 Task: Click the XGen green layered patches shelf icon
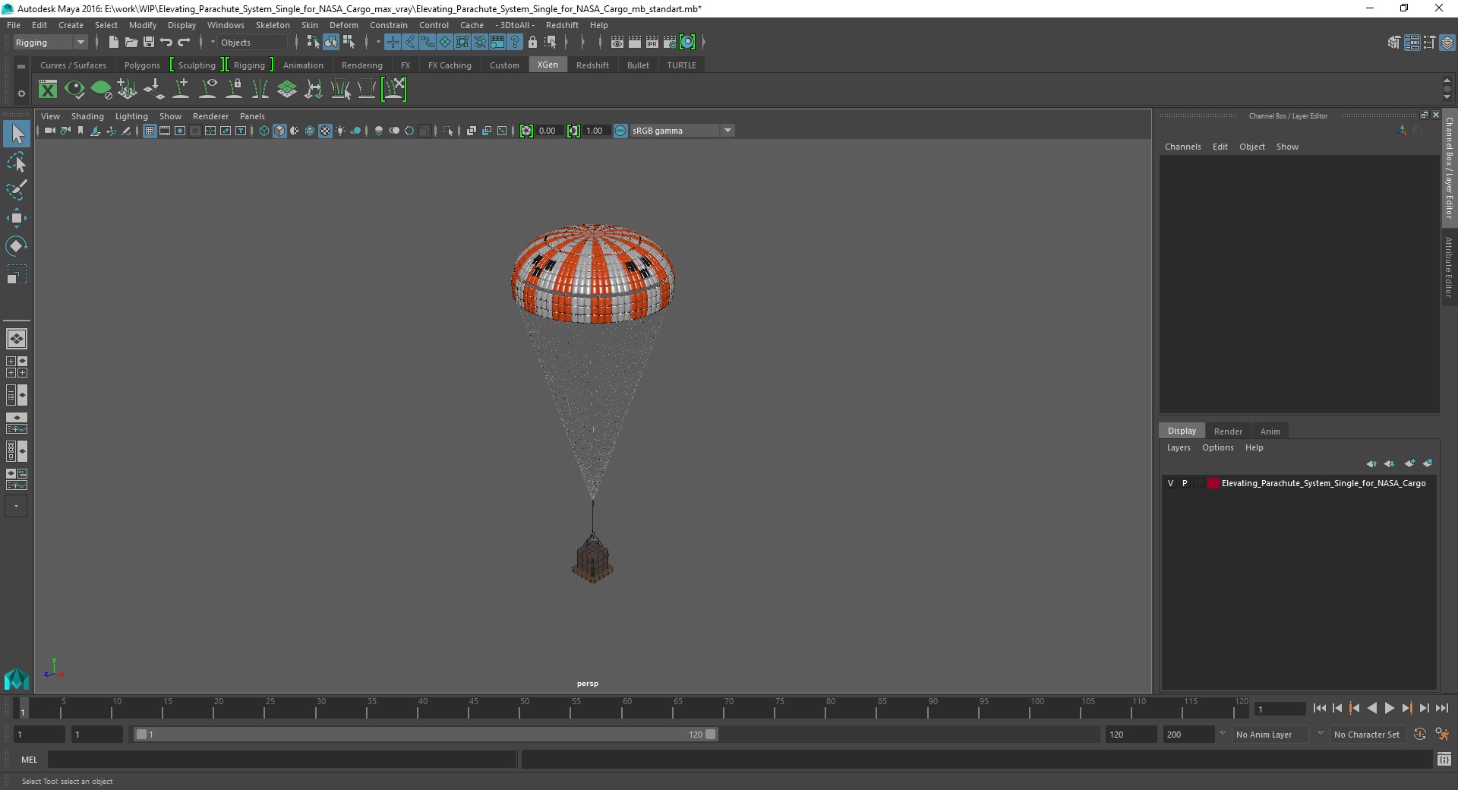pyautogui.click(x=287, y=90)
